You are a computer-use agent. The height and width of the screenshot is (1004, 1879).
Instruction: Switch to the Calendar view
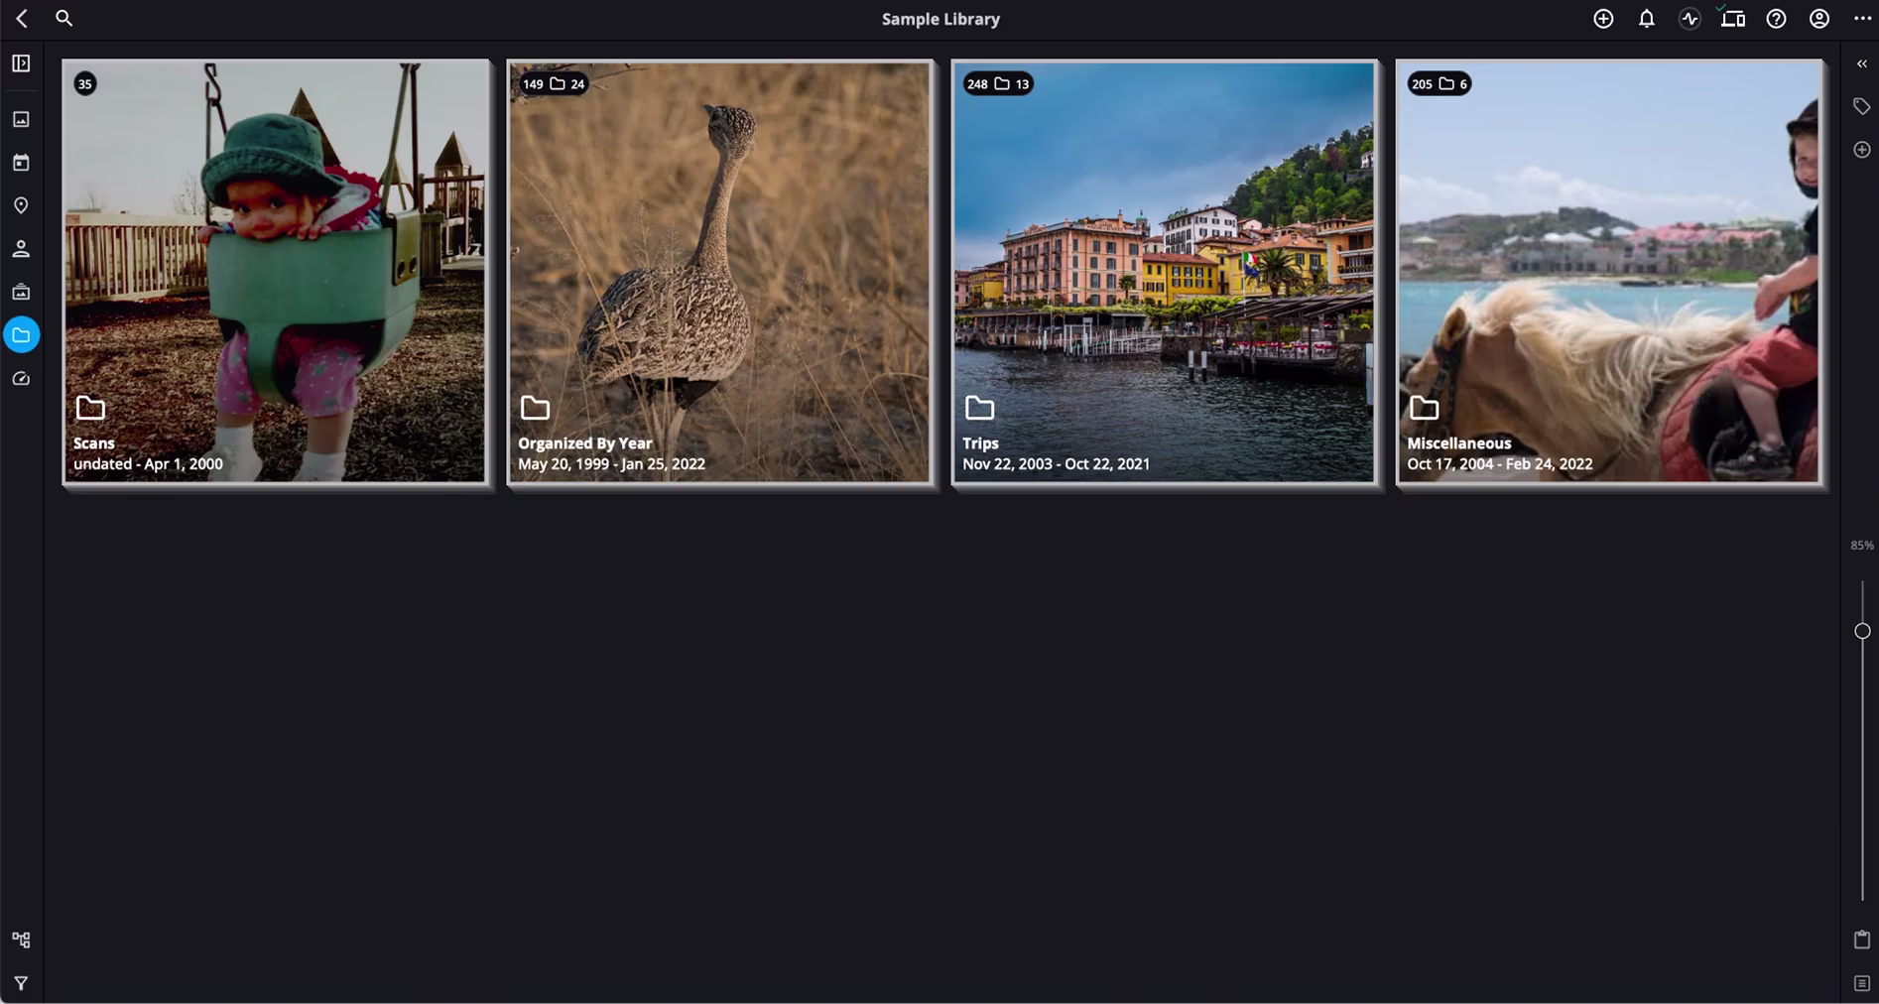21,163
